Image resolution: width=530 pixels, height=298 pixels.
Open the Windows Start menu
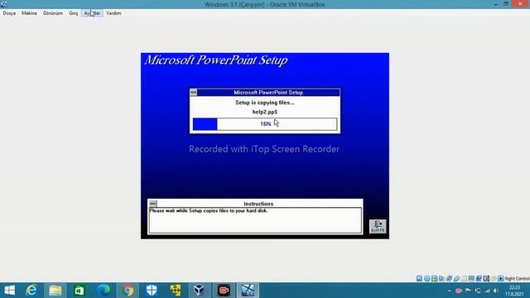coord(9,291)
